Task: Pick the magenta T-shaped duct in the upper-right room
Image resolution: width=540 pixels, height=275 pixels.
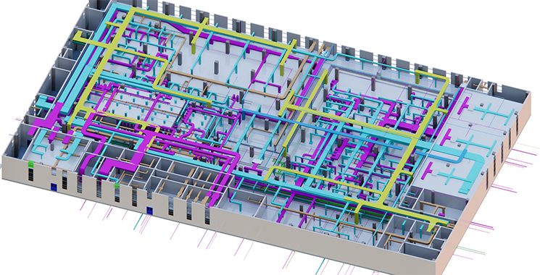Action: click(x=464, y=102)
